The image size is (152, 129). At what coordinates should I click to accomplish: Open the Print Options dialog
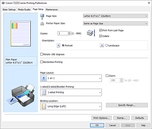[x=101, y=118]
